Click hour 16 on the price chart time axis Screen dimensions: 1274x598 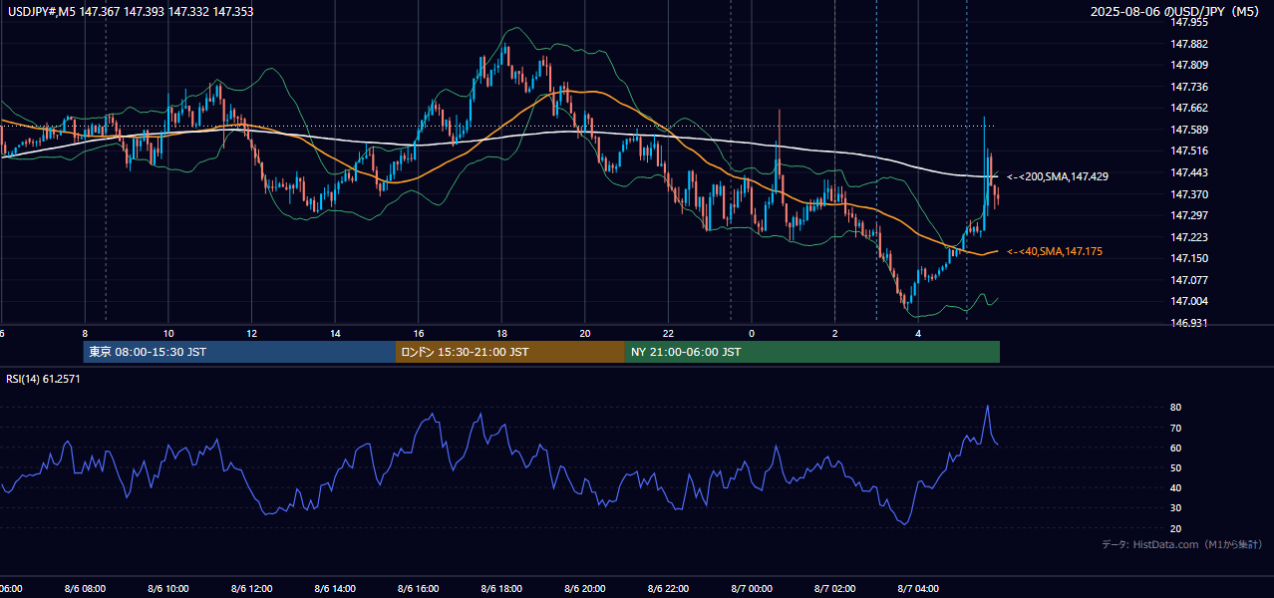click(419, 333)
